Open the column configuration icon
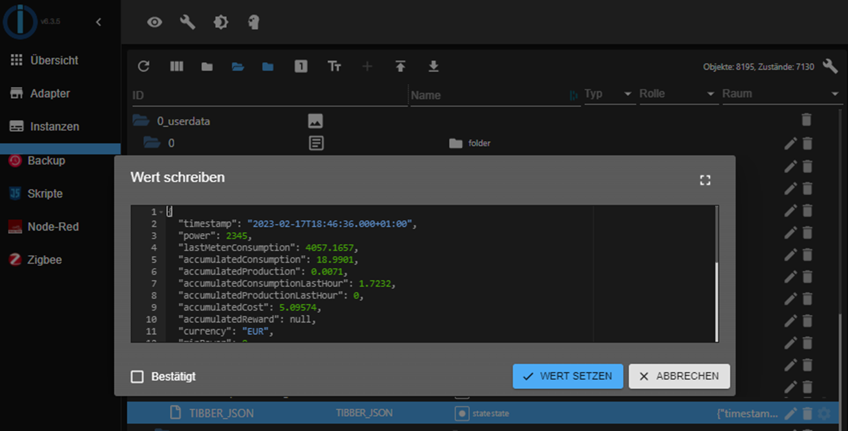Screen dimensions: 848x431 [x=177, y=66]
